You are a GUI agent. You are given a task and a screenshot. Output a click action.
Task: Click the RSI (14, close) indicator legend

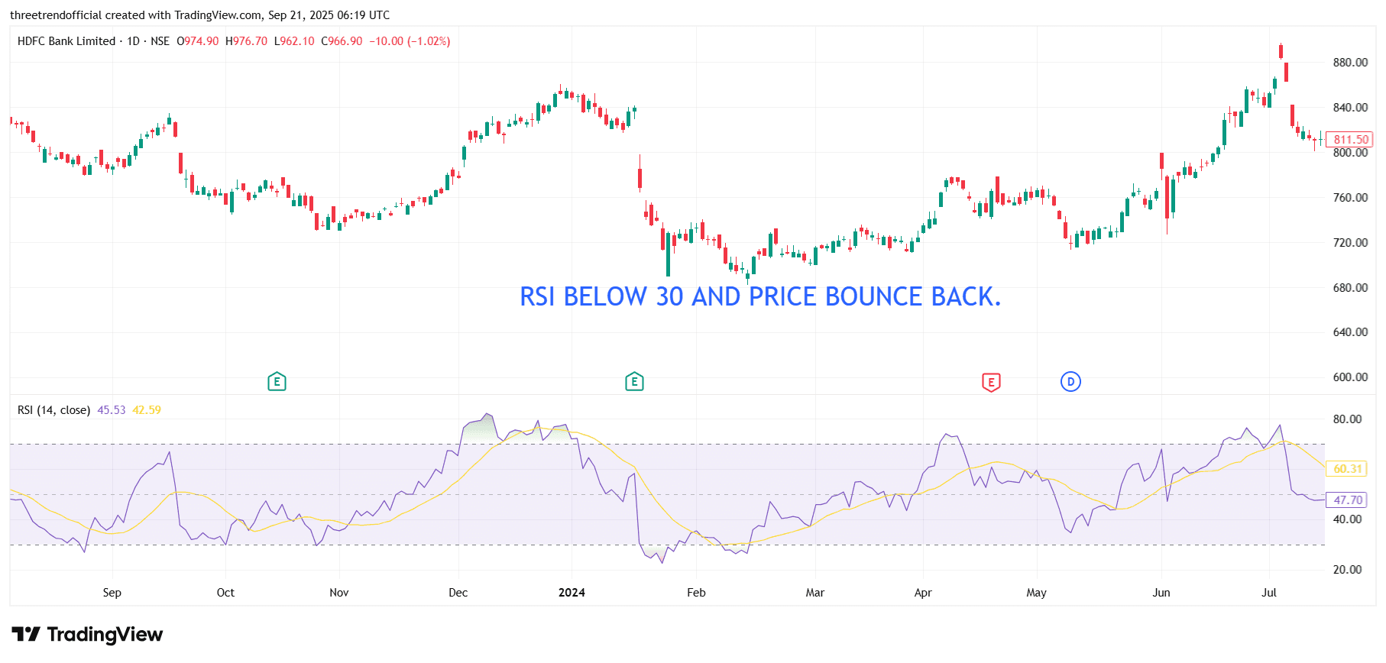tap(53, 410)
